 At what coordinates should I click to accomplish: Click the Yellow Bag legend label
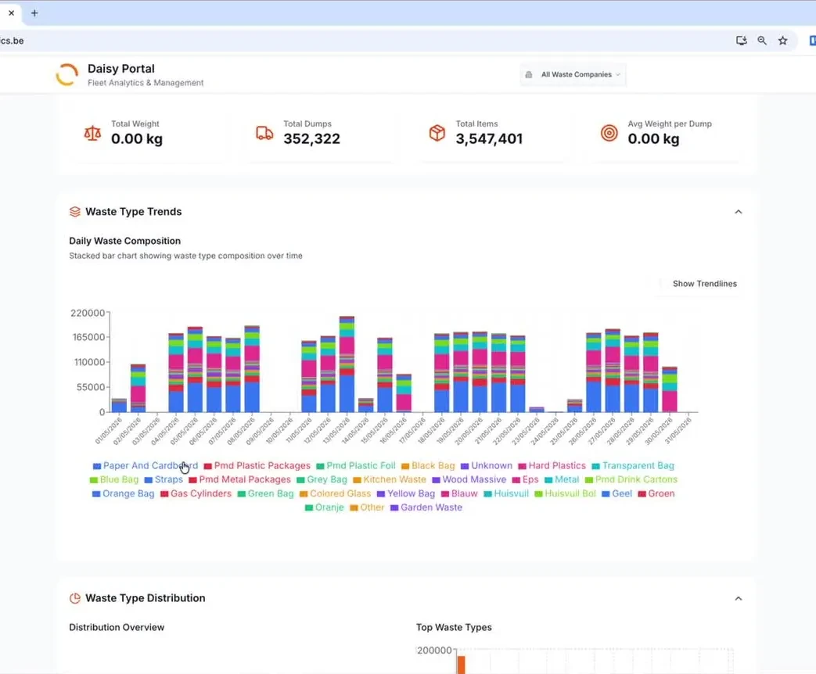[411, 493]
